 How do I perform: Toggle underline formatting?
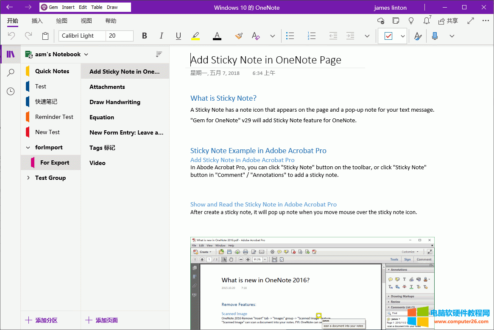point(178,36)
